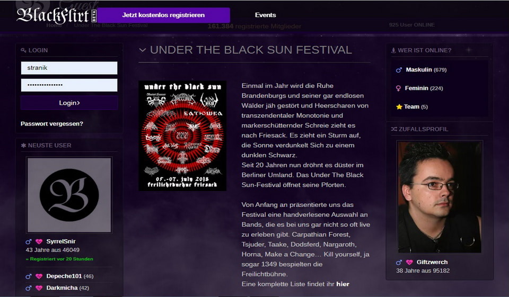Click the pink heart icon next to Depeche101
Viewport: 509px width, 297px height.
coord(39,276)
